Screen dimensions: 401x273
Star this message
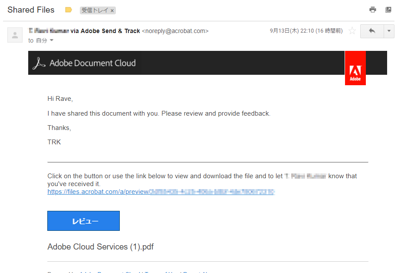pos(352,31)
